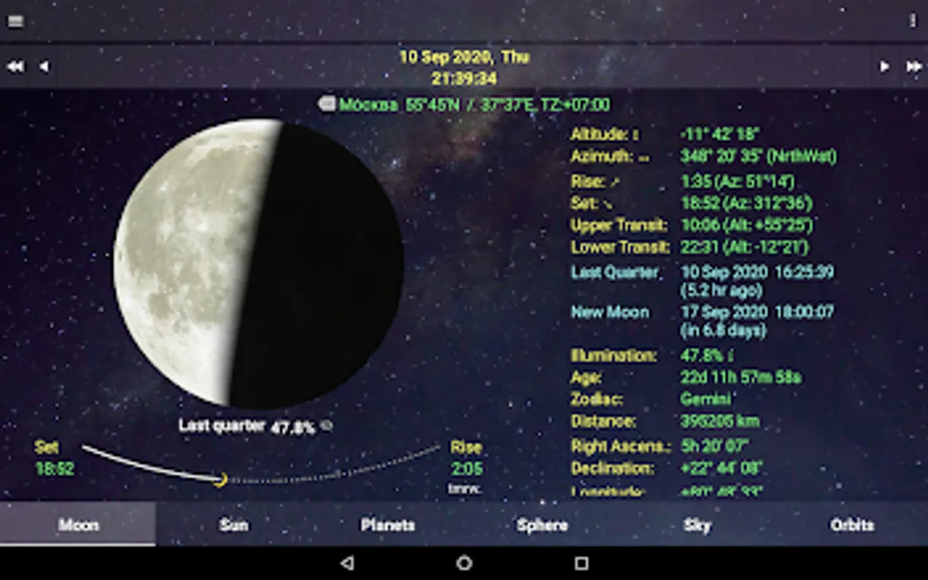The width and height of the screenshot is (928, 580).
Task: Click the single step-back time arrow
Action: click(46, 66)
